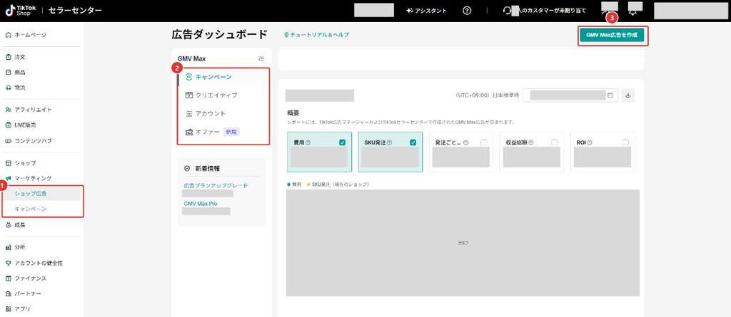Open アフィリエイト section

tap(29, 110)
